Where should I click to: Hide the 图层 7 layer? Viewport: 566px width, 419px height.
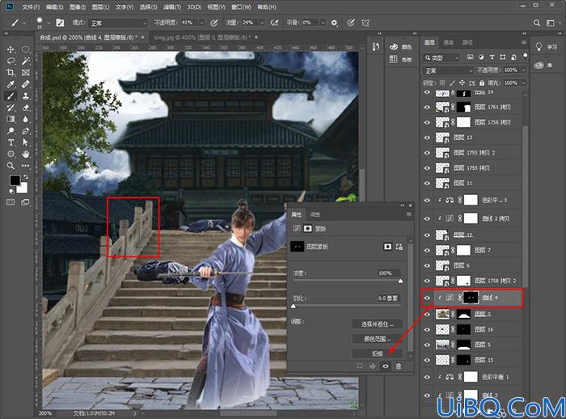point(428,250)
